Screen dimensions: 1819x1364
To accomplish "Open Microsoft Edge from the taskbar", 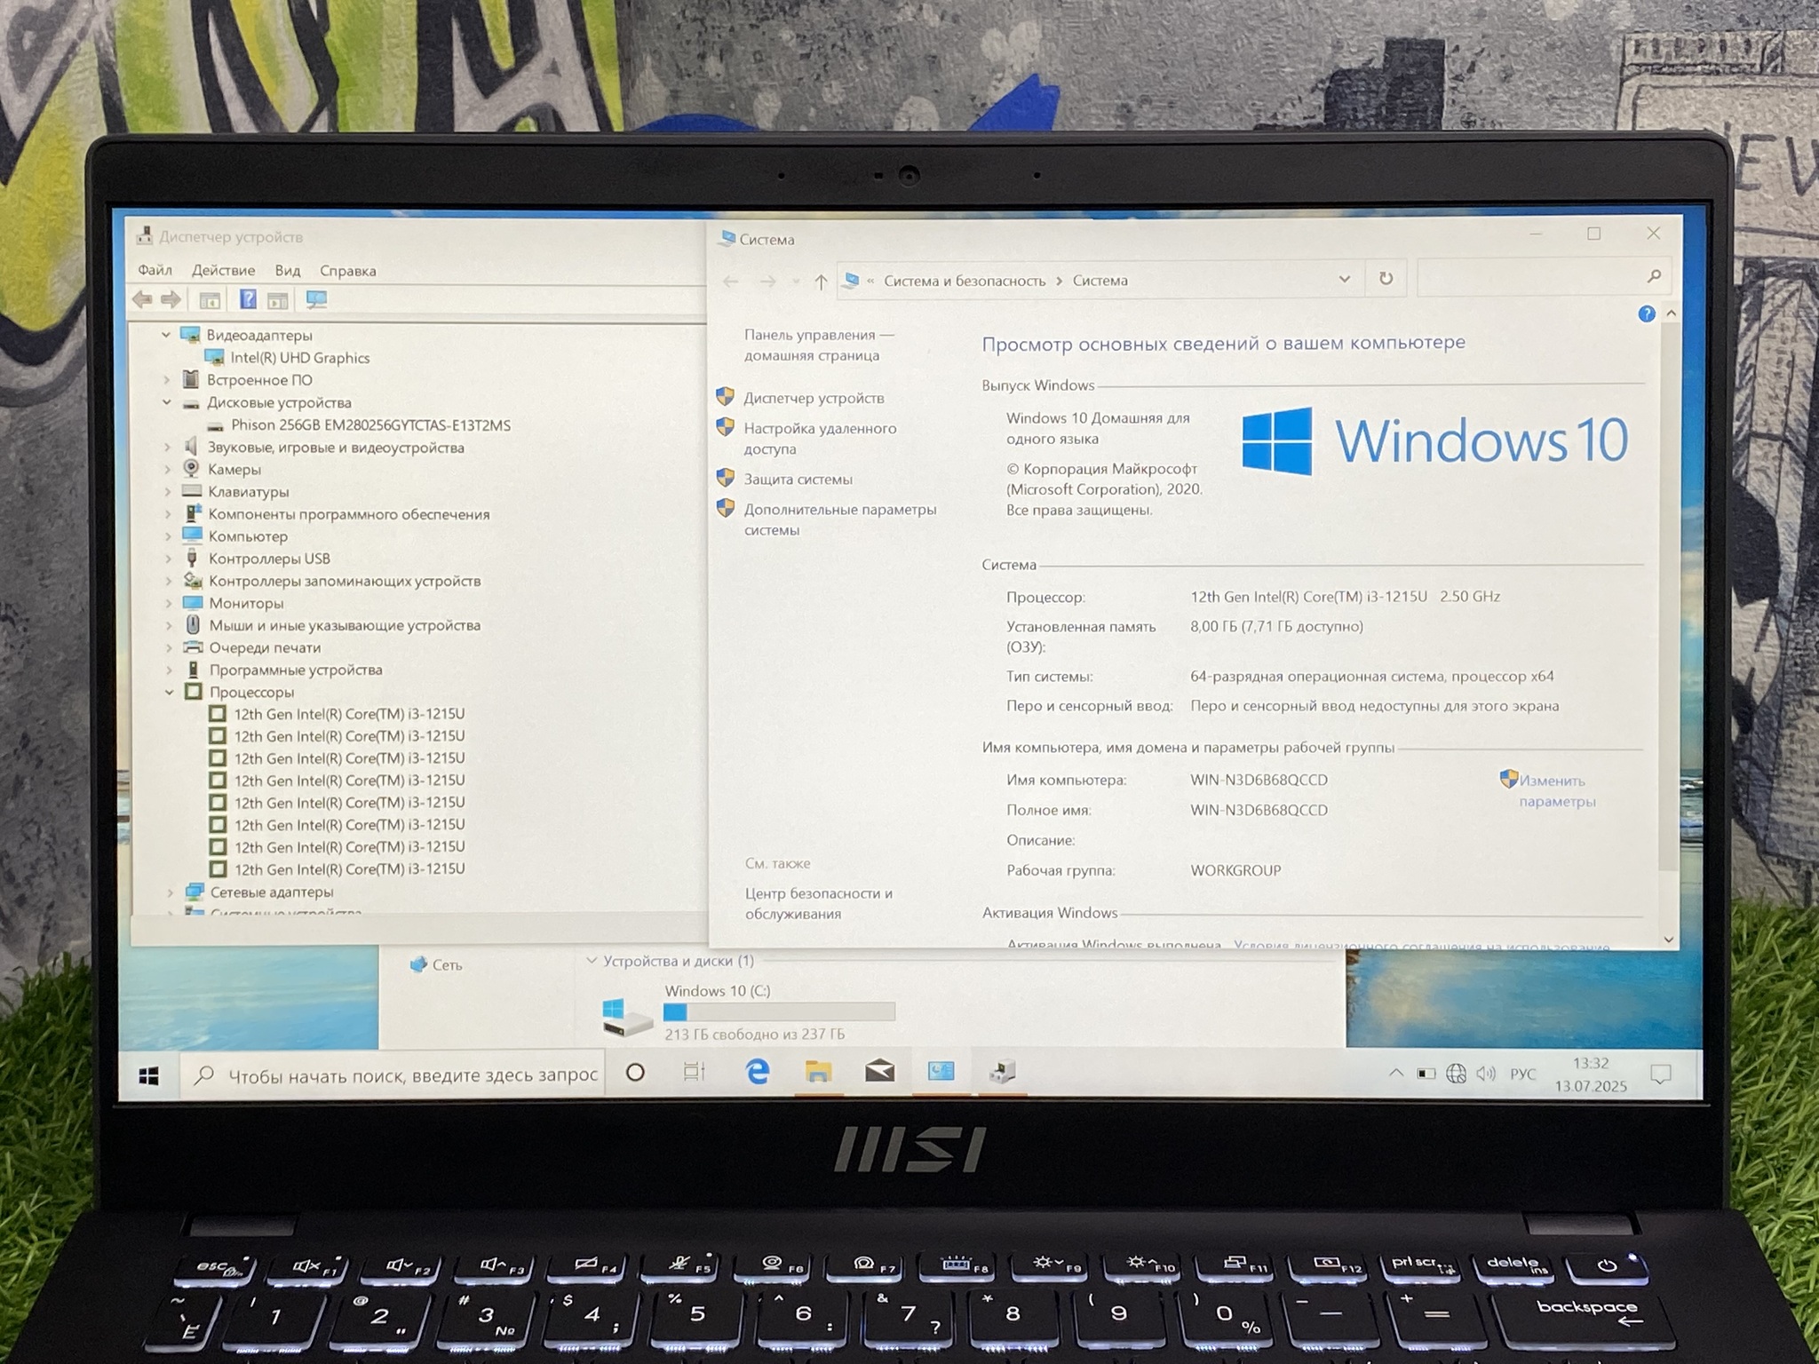I will tap(757, 1072).
